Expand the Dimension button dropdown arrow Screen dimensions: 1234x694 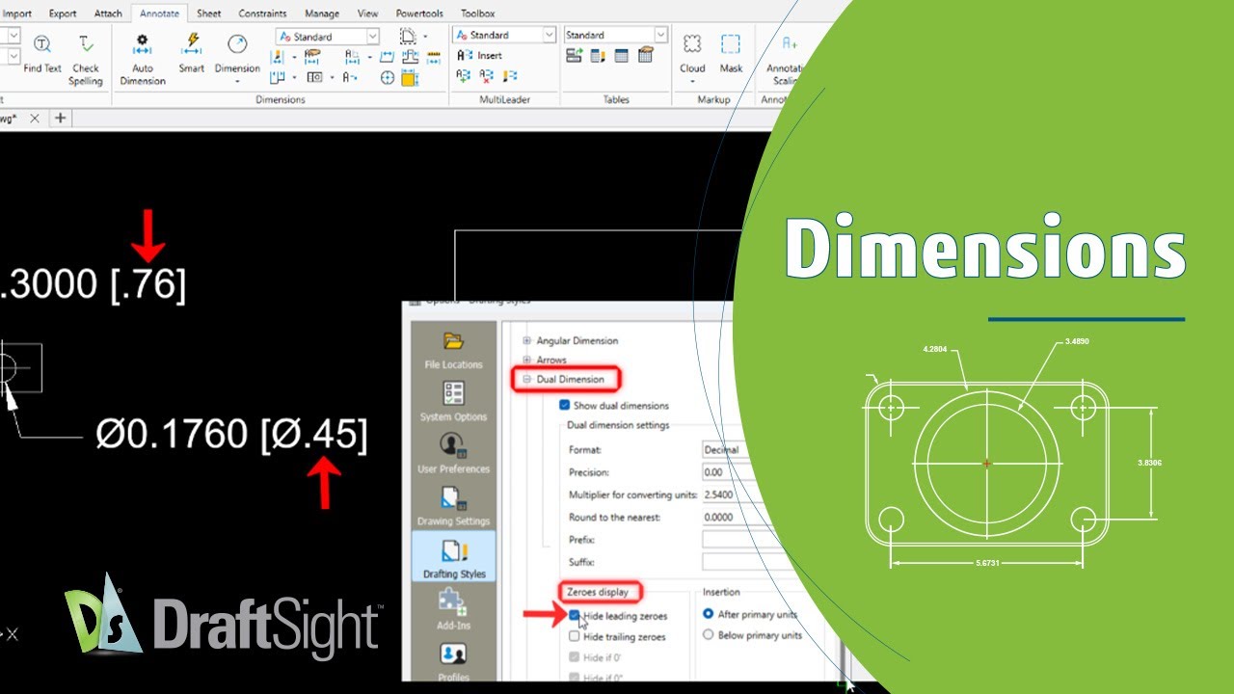237,82
